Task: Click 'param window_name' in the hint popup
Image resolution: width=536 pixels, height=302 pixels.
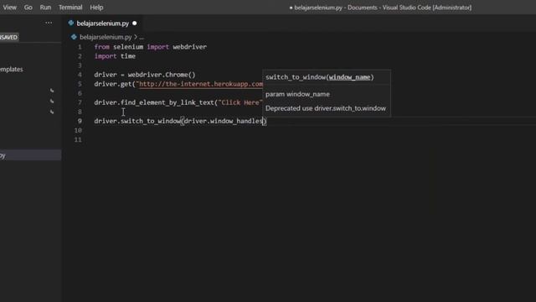Action: (298, 94)
